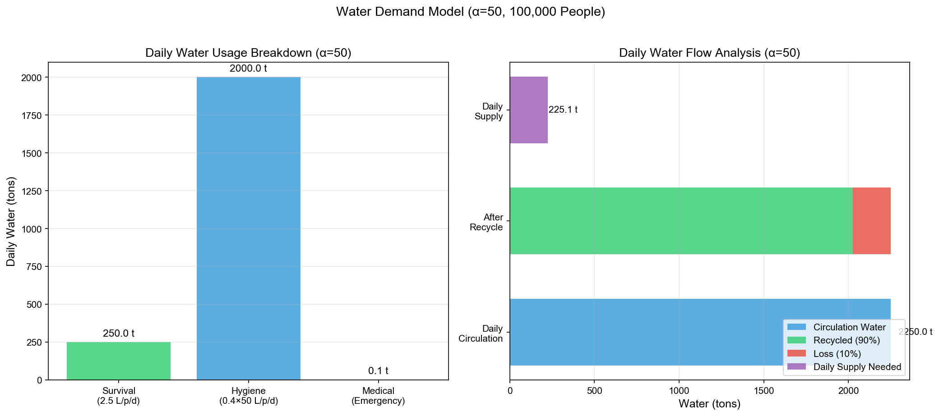Select the purple Daily Supply bar

(x=529, y=110)
